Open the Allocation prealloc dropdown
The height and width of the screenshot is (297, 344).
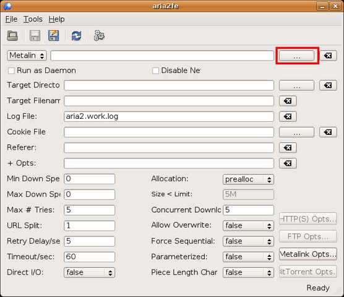point(248,179)
